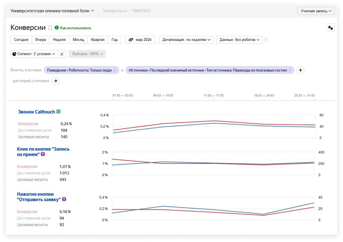Image resolution: width=343 pixels, height=242 pixels.
Task: Select the 'Сегодня' period
Action: point(21,40)
